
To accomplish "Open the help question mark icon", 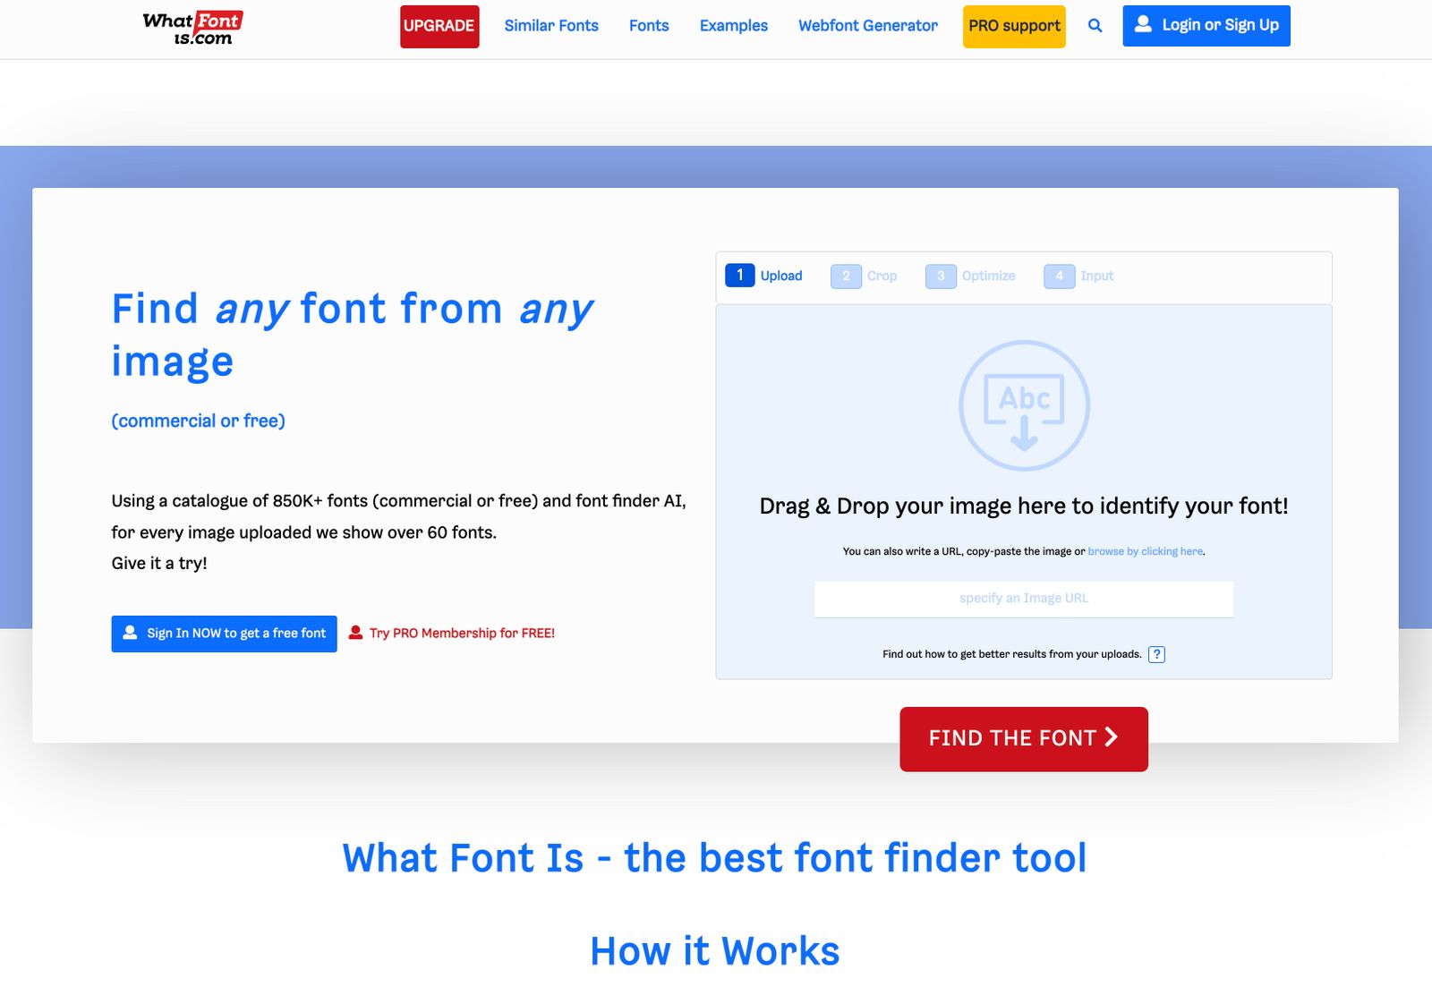I will (1157, 654).
